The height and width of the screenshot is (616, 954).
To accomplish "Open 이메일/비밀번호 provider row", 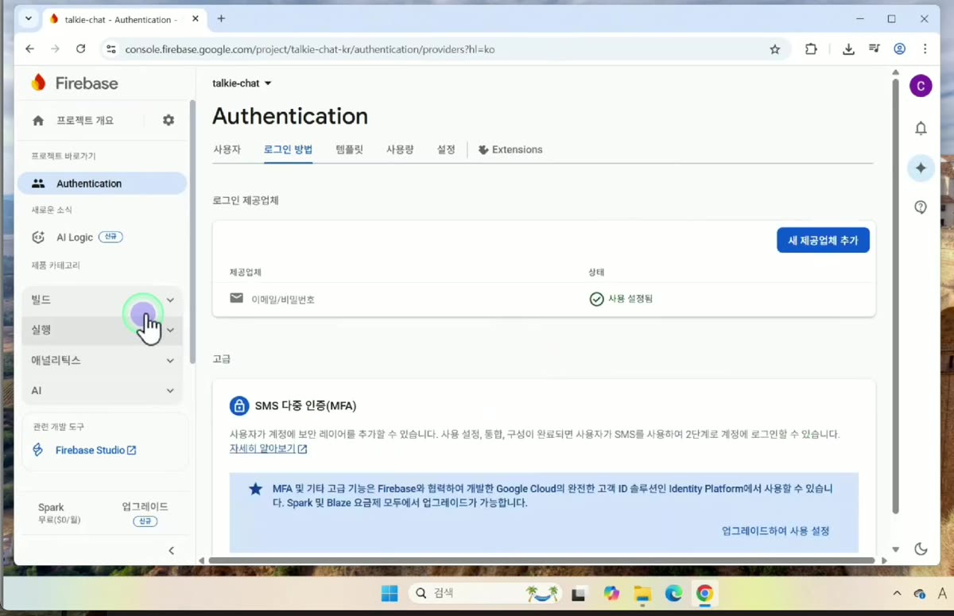I will coord(544,299).
